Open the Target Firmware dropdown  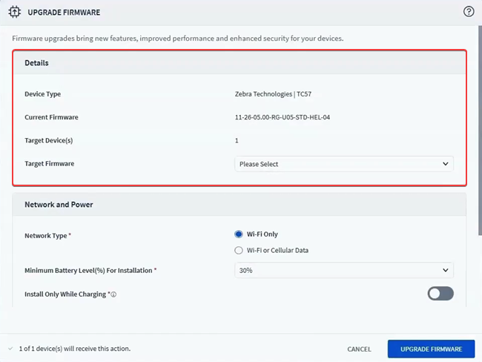tap(343, 164)
